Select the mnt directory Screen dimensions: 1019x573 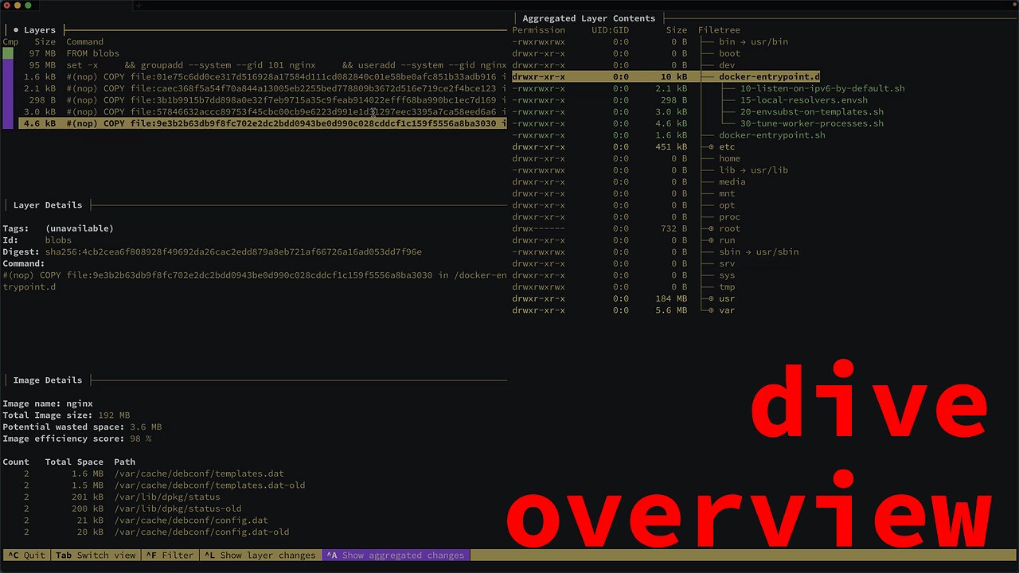(727, 193)
